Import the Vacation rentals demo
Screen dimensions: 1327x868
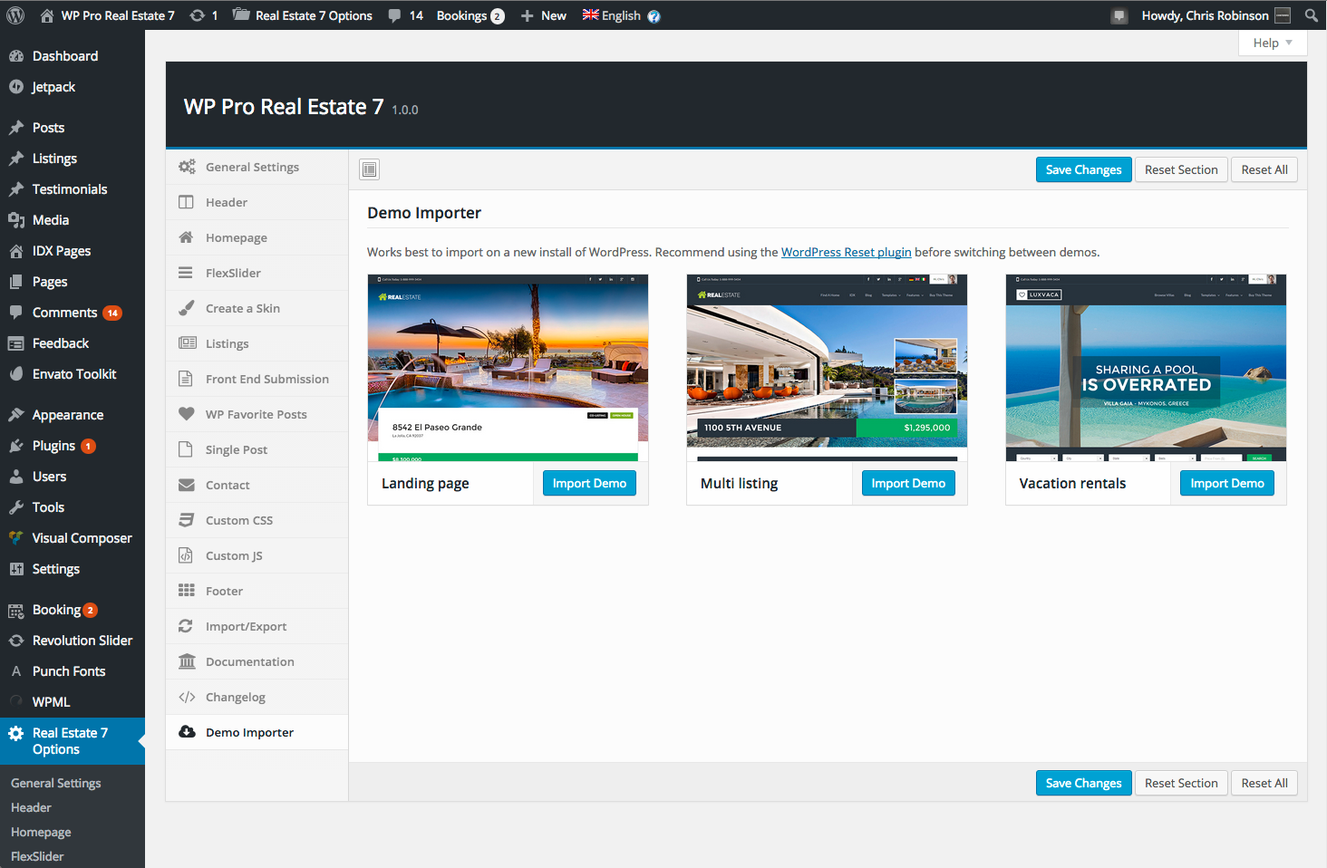(x=1227, y=483)
